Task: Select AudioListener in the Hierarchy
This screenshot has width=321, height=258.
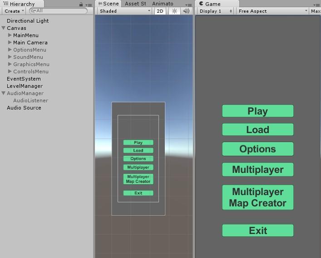Action: pyautogui.click(x=31, y=100)
